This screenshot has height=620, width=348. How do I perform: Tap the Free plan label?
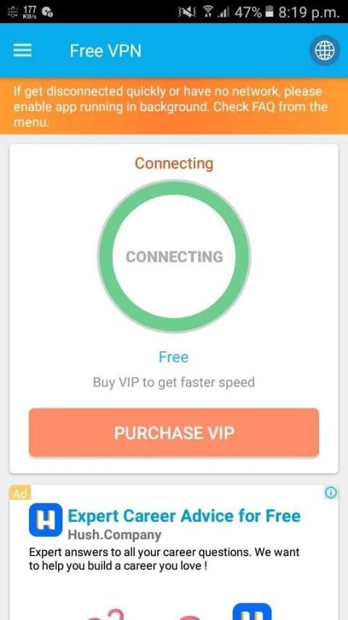click(173, 357)
